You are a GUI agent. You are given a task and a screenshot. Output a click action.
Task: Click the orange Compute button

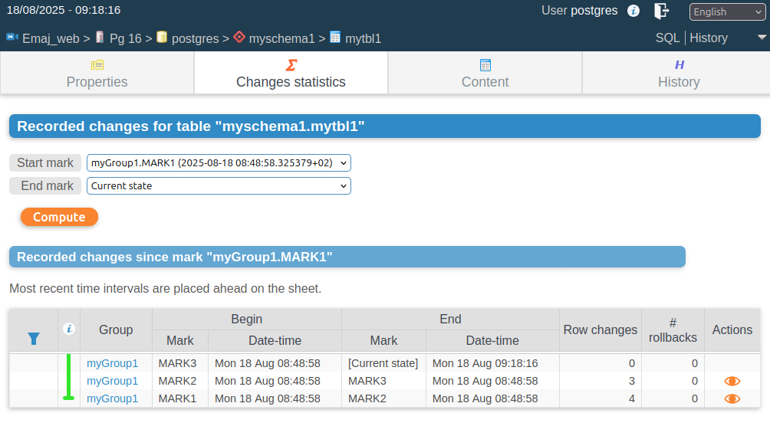pos(59,217)
